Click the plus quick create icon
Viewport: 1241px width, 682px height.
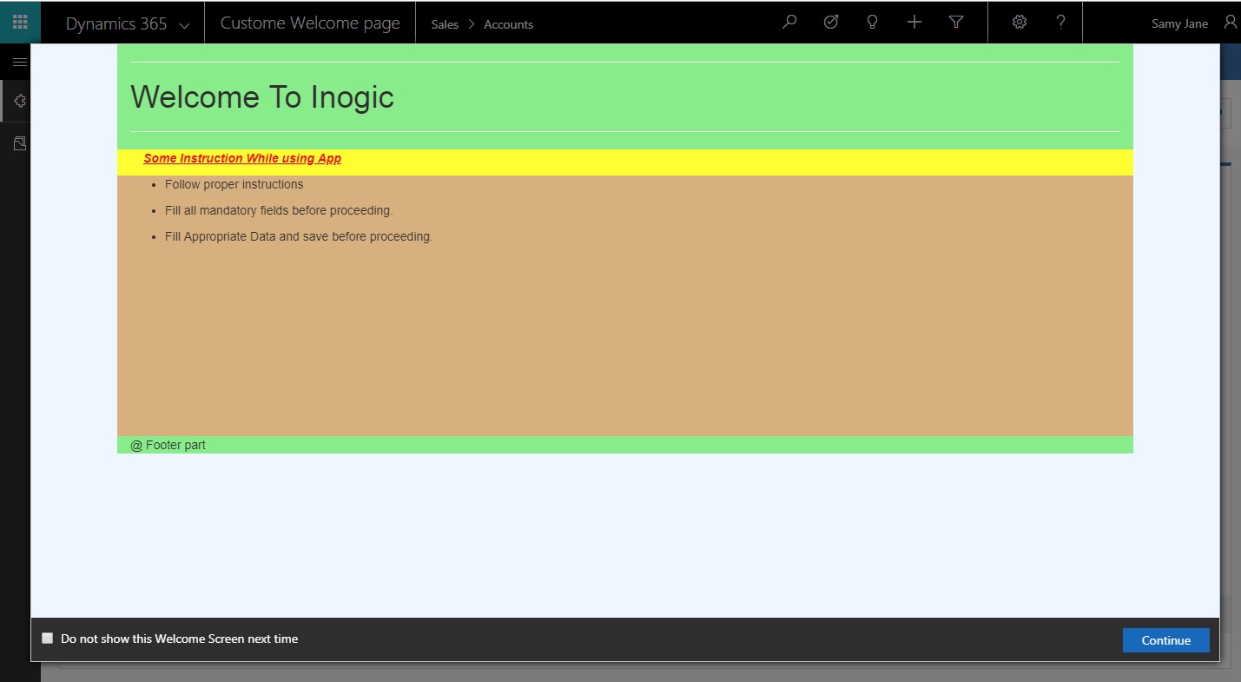pos(914,23)
